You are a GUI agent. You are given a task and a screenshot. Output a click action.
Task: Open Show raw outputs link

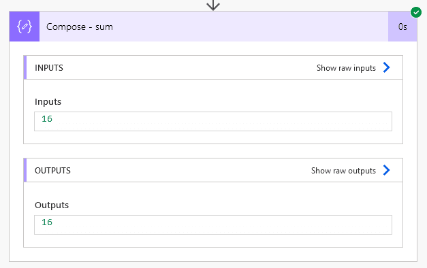(x=343, y=171)
